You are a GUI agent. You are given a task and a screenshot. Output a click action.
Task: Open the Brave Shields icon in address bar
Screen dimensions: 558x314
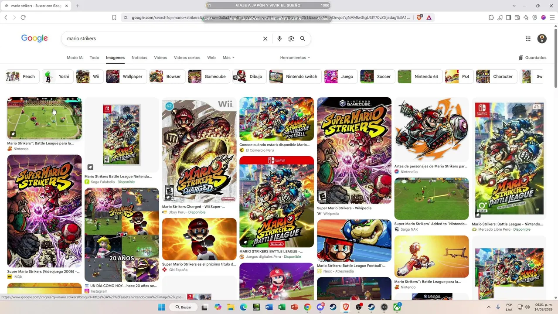[419, 17]
